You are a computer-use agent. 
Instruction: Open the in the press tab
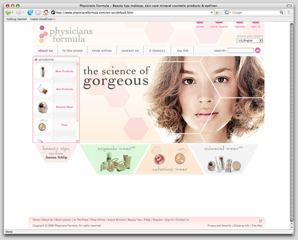[x=72, y=51]
